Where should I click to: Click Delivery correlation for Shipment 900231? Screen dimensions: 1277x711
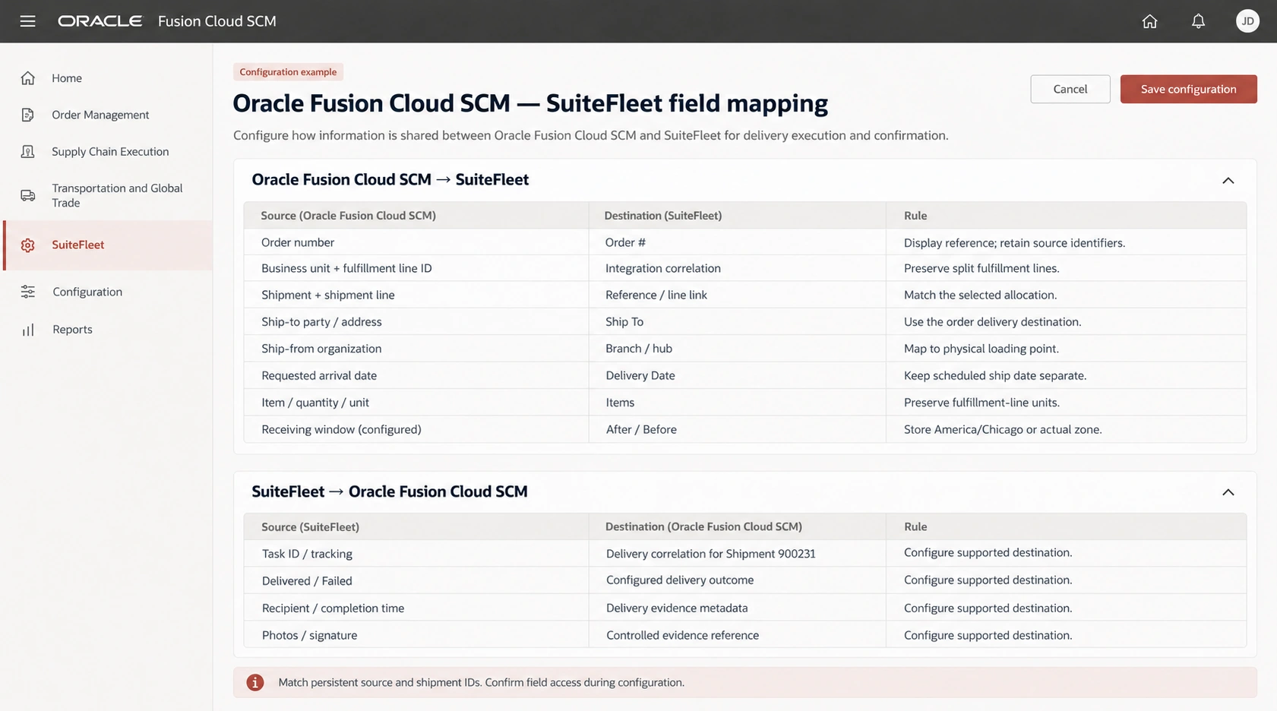pyautogui.click(x=737, y=554)
